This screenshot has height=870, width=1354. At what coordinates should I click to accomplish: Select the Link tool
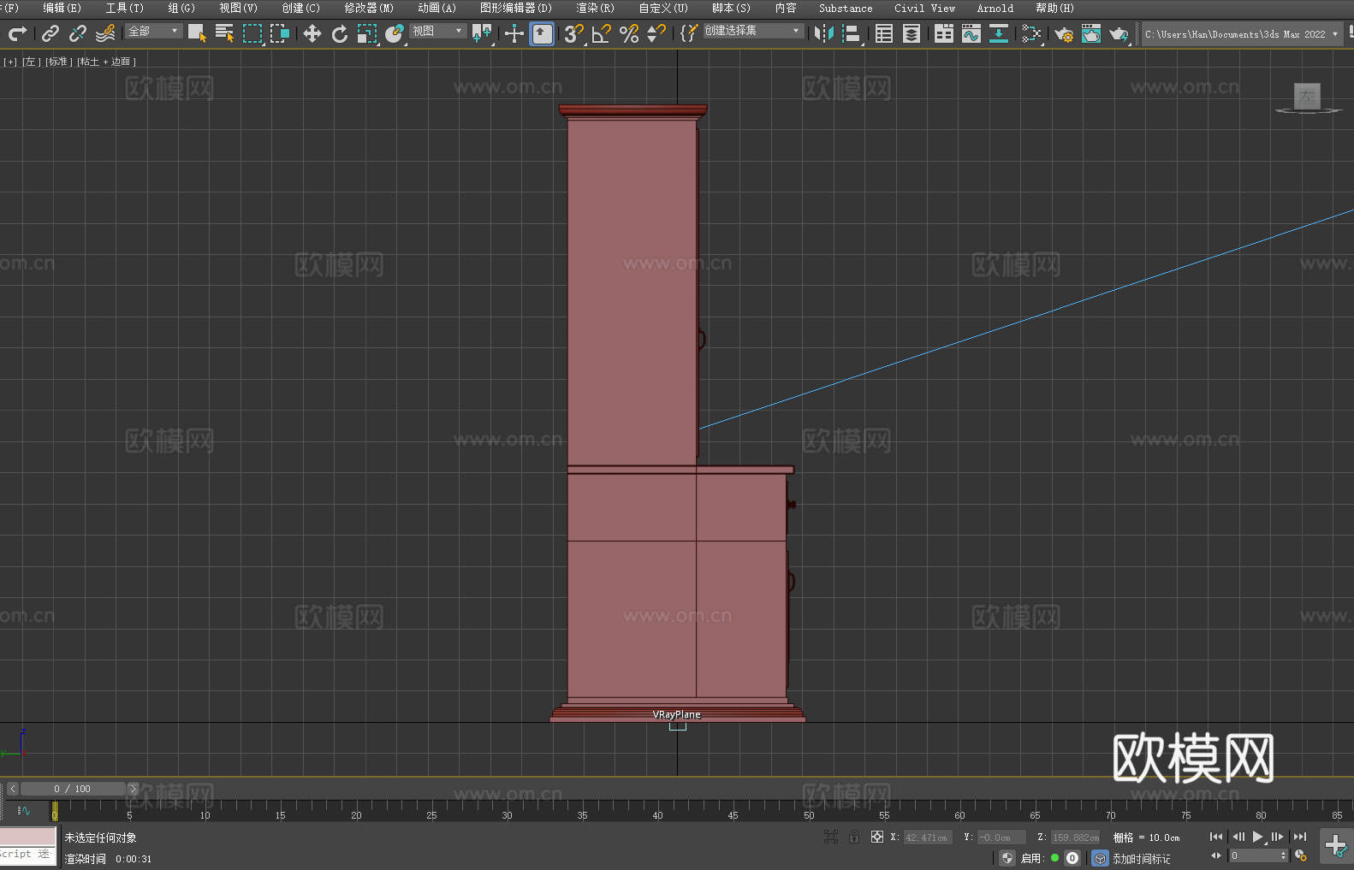point(50,33)
